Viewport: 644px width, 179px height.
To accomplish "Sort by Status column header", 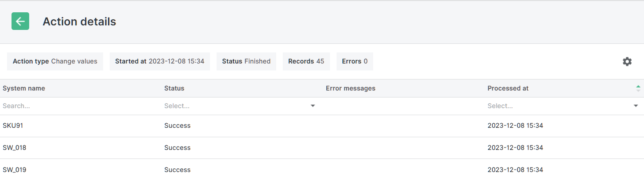I will [x=174, y=88].
